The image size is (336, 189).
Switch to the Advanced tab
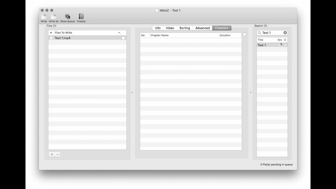(202, 28)
